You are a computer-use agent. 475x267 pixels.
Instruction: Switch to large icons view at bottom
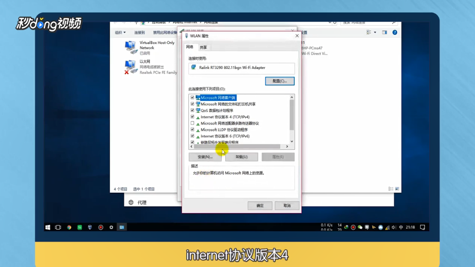(397, 189)
